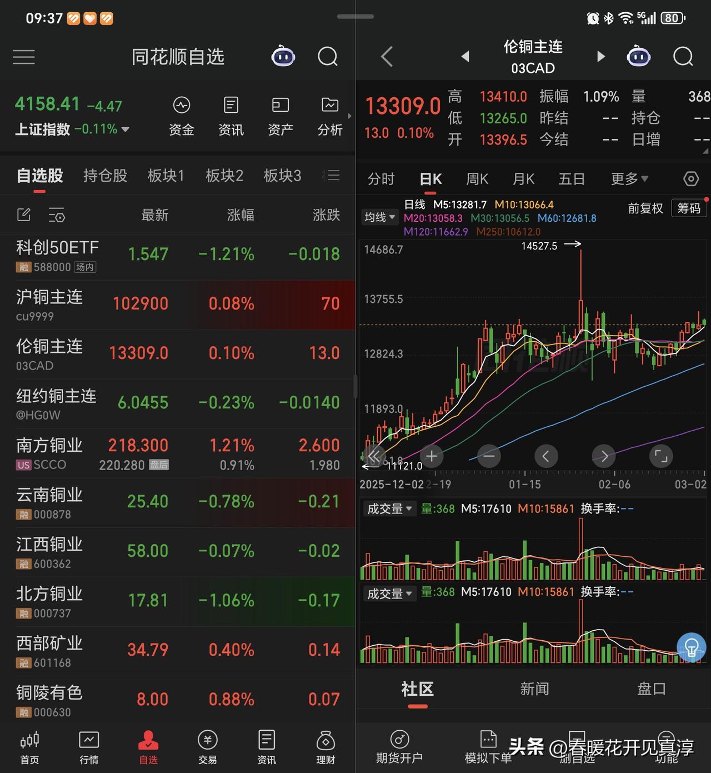The height and width of the screenshot is (773, 711).
Task: Open the hamburger menu in 同花顺自选
Action: (24, 57)
